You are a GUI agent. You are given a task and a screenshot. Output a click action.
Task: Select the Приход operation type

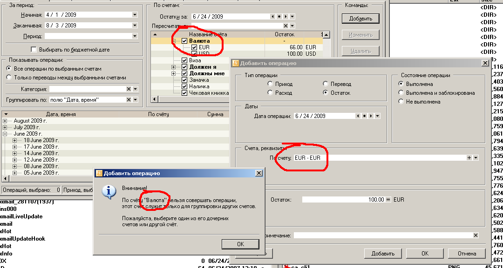[x=271, y=84]
